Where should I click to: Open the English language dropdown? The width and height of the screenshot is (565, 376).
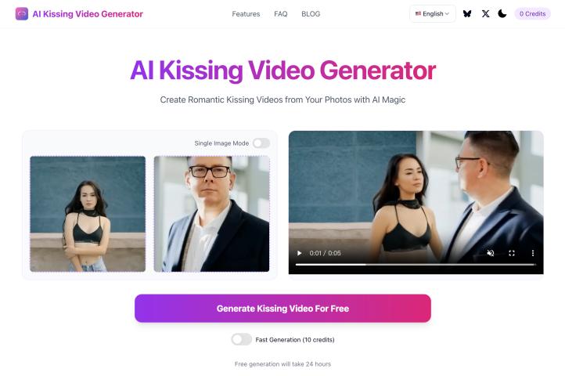tap(433, 14)
